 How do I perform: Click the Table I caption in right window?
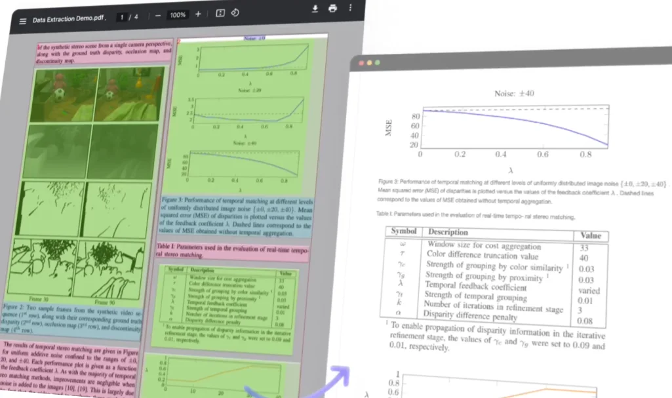475,216
